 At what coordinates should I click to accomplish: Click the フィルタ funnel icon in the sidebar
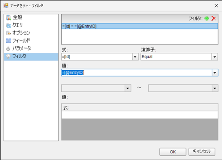point(8,56)
